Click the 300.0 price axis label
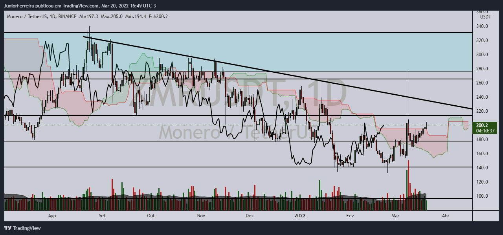The height and width of the screenshot is (235, 503). [483, 55]
